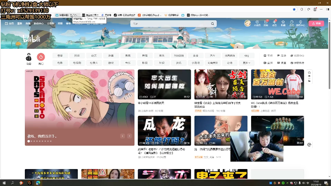Open the 成龙 还能打吗 video thumbnail
This screenshot has width=331, height=186.
point(164,131)
